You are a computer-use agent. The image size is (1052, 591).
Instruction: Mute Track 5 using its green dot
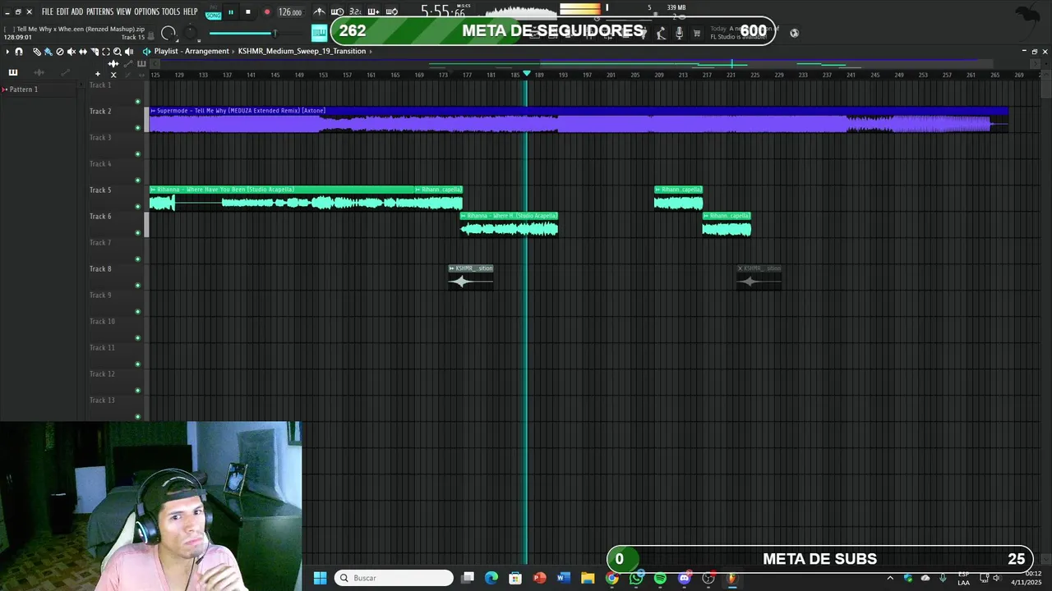coord(137,206)
